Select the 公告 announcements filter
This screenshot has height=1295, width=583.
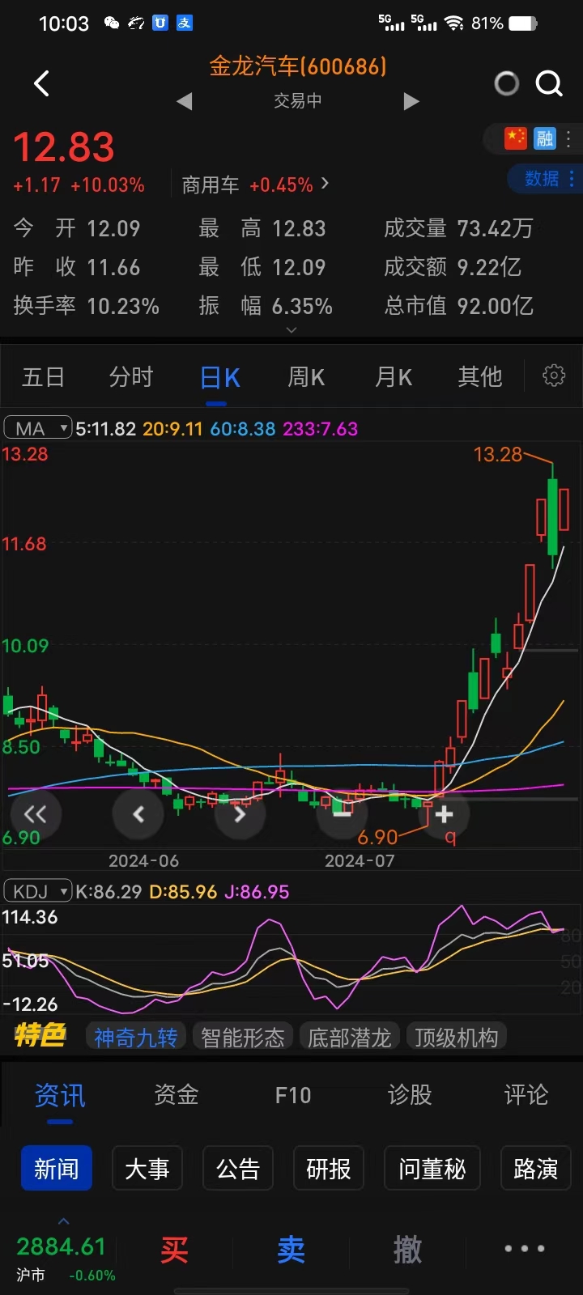(x=238, y=1169)
